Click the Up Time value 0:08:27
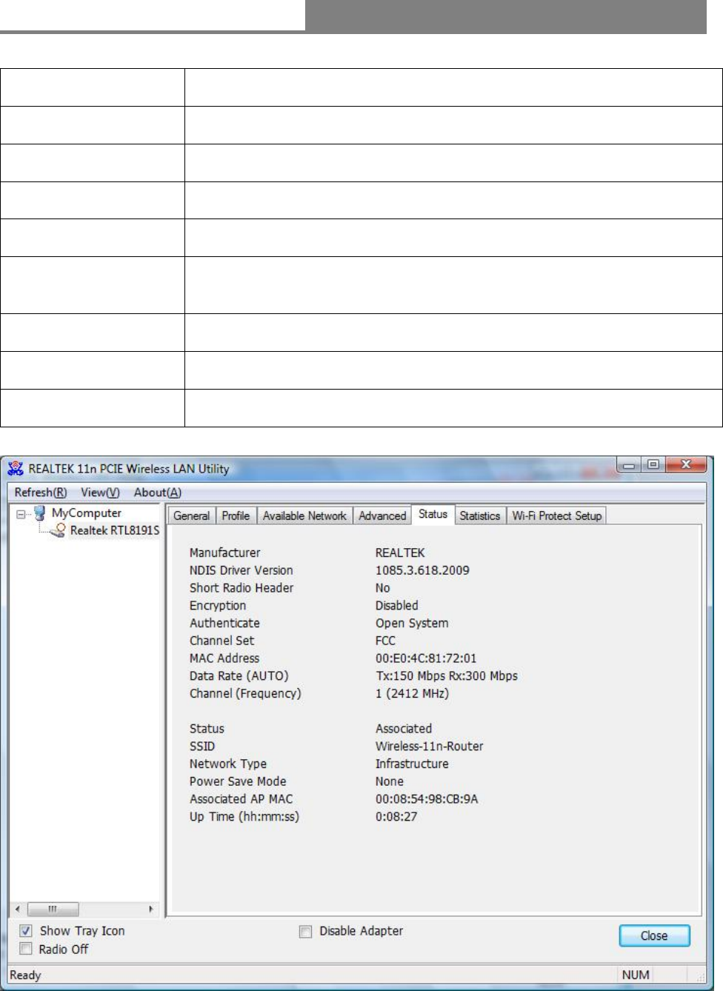This screenshot has width=723, height=991. [396, 817]
